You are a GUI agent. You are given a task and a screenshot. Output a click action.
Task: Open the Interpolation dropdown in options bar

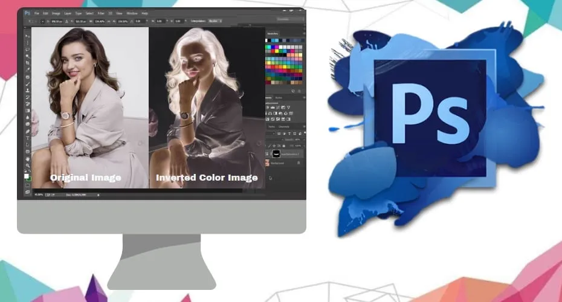pos(215,21)
